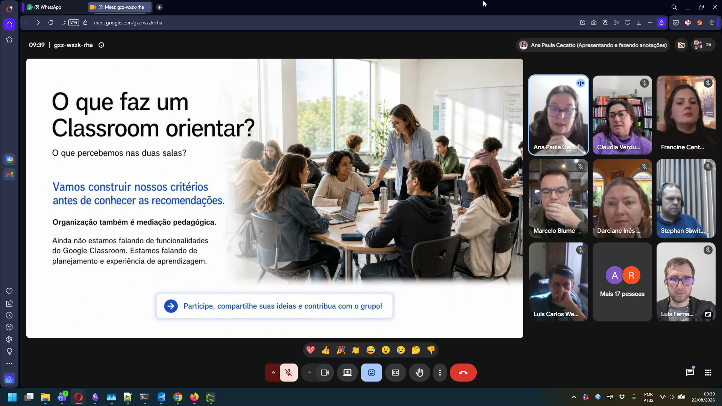This screenshot has height=406, width=722.
Task: Select Luis Carlos Wa's video tile
Action: pos(558,282)
